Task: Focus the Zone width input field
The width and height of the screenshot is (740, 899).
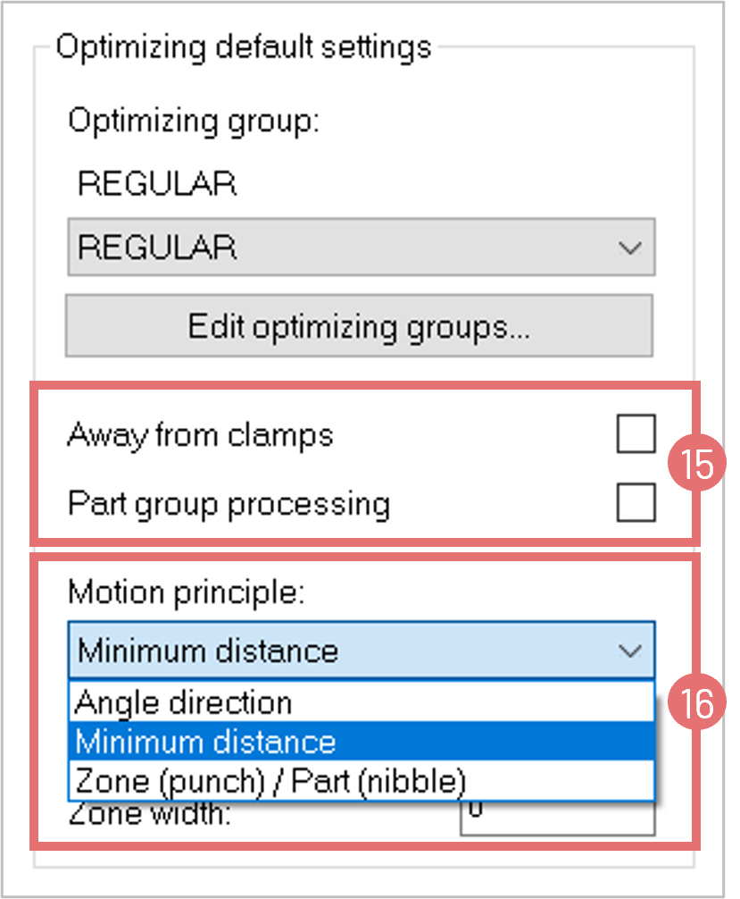Action: 557,817
